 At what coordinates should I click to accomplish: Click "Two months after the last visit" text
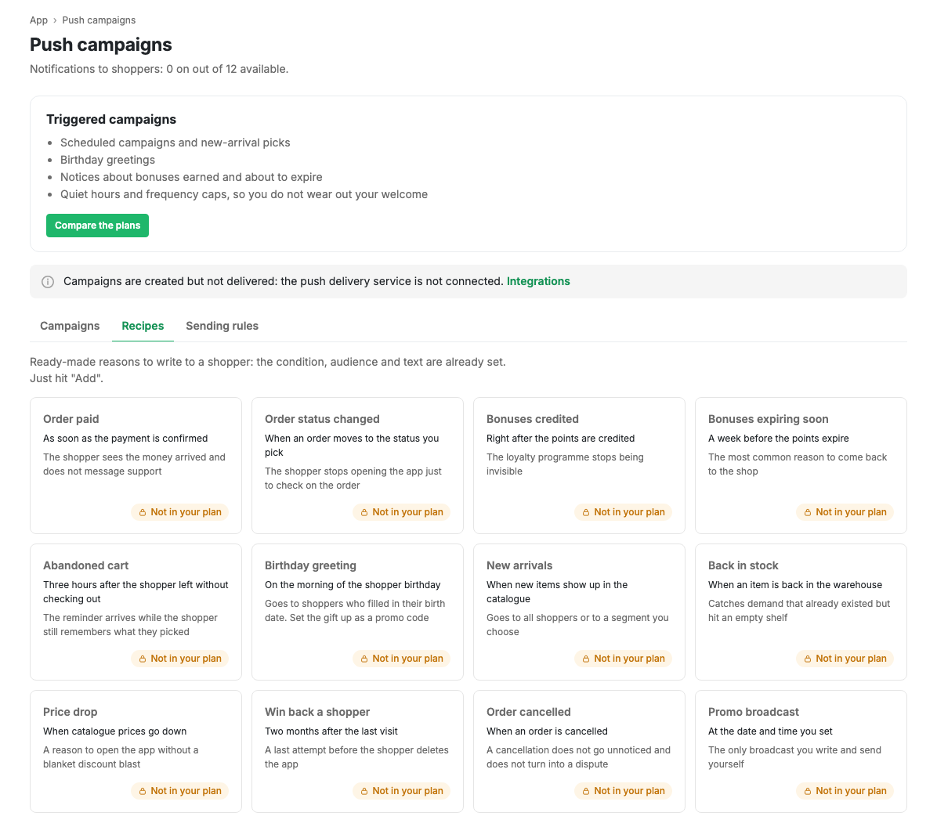pos(331,731)
